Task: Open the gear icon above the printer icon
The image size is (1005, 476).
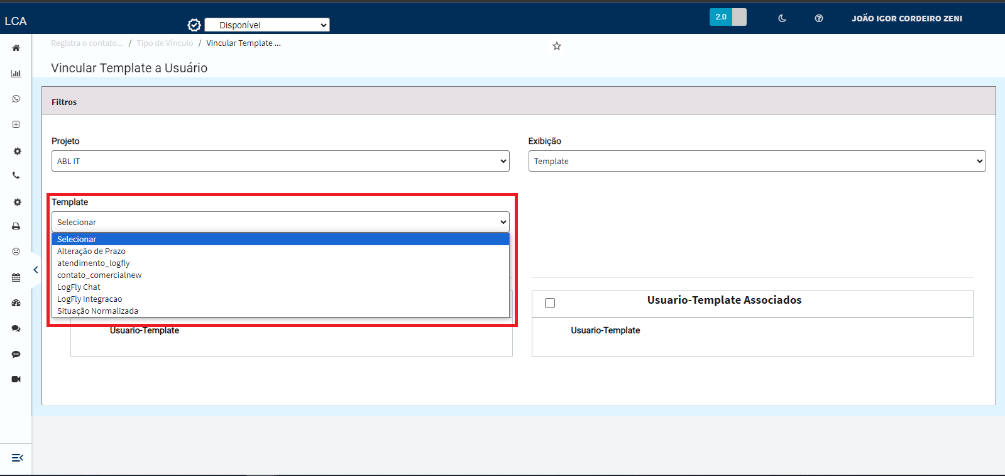Action: (x=17, y=202)
